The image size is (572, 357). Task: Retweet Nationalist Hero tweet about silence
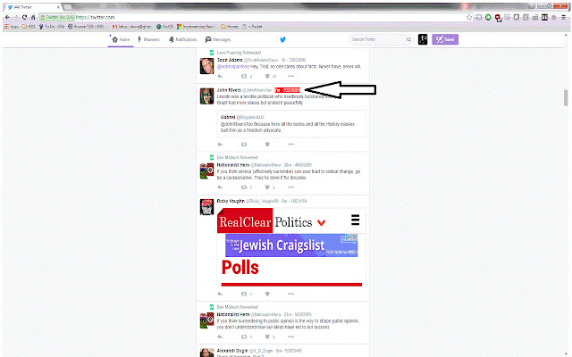(x=244, y=187)
